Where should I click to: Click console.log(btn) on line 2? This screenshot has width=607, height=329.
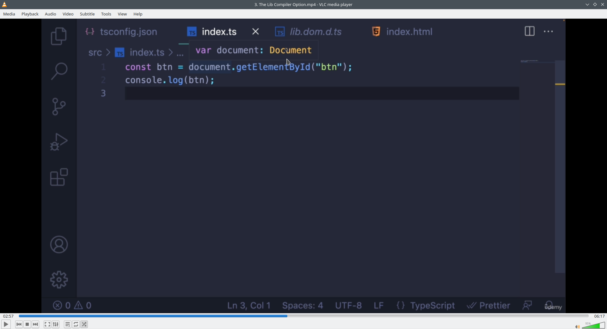tap(170, 80)
